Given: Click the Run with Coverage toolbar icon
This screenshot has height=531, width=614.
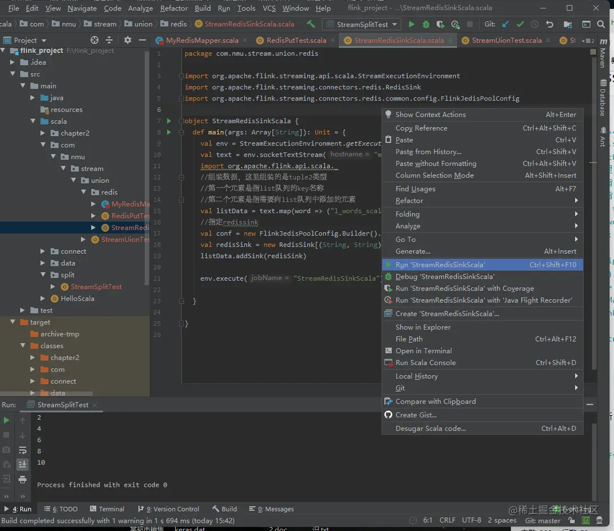Looking at the screenshot, I should click(x=440, y=24).
